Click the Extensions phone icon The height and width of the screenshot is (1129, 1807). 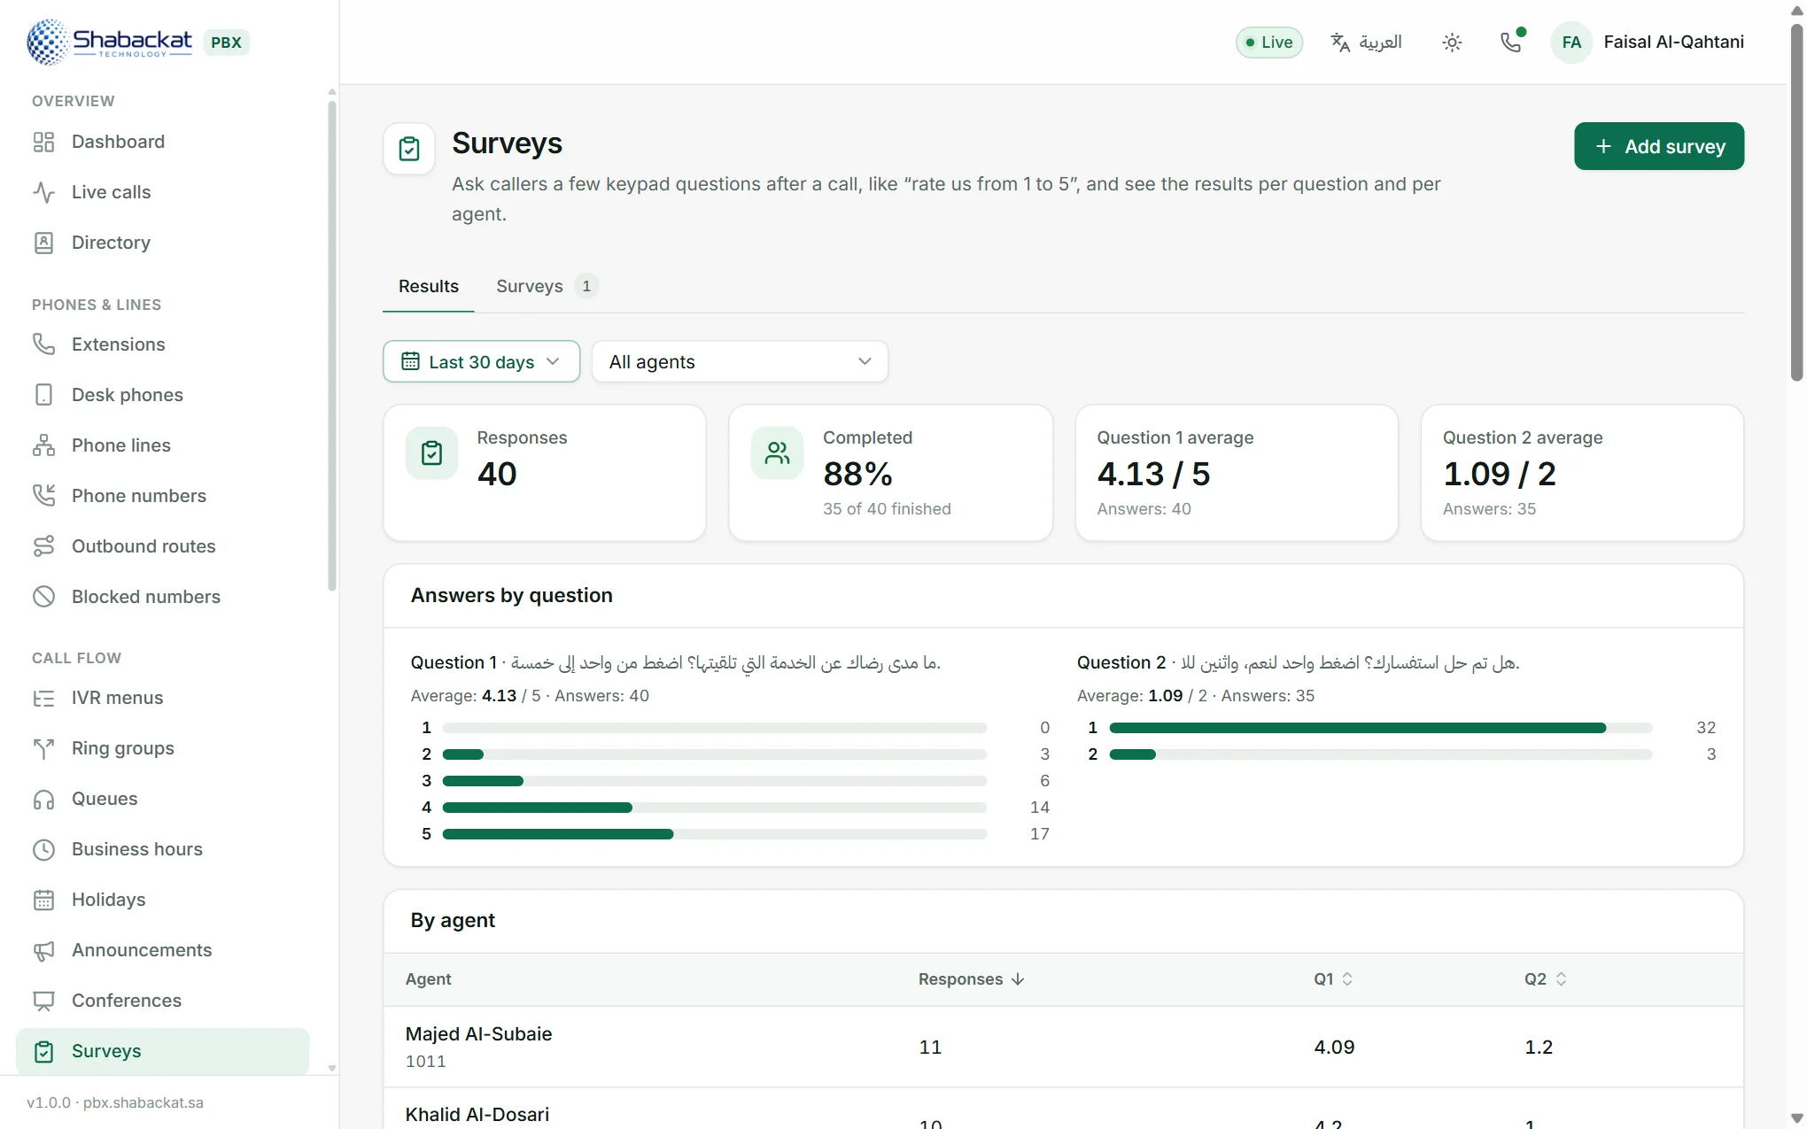pyautogui.click(x=43, y=344)
